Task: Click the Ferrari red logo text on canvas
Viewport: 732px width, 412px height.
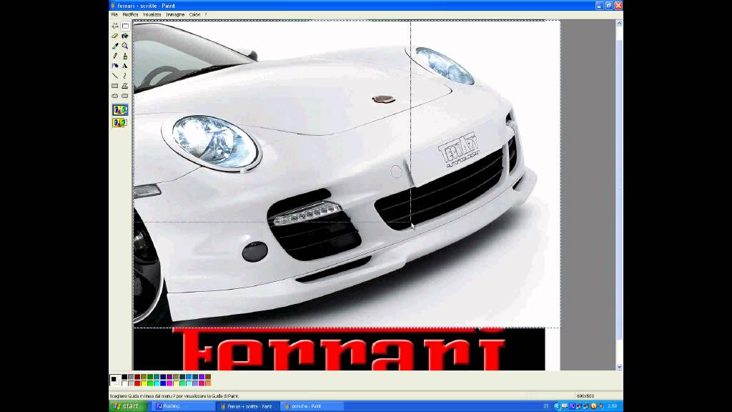Action: pos(340,349)
